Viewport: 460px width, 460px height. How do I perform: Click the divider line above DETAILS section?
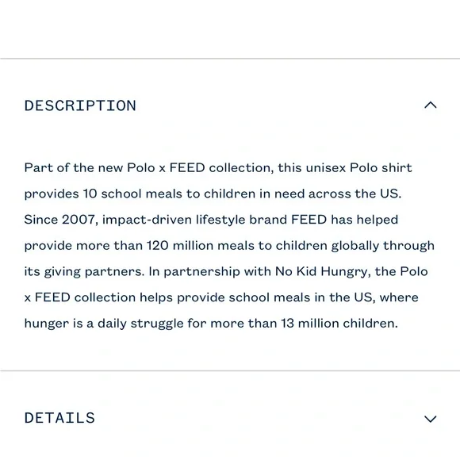pyautogui.click(x=230, y=371)
